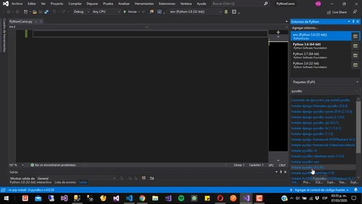Viewport: 362px width, 204px height.
Task: Click the green Iniciar play icon
Action: click(125, 12)
